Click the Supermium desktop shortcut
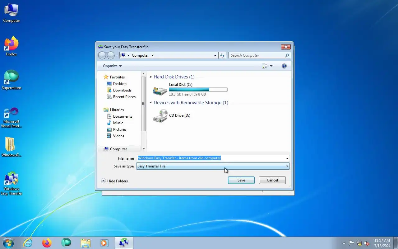This screenshot has width=398, height=249. pyautogui.click(x=12, y=80)
